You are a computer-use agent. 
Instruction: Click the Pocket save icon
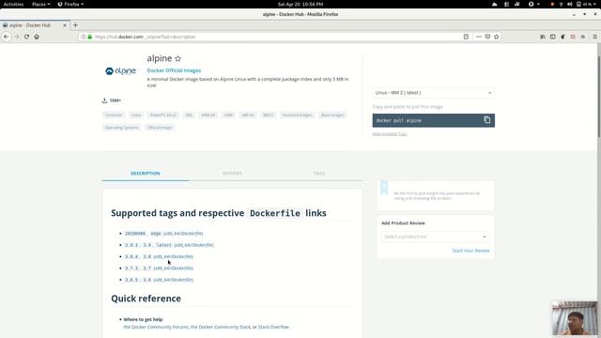pos(487,37)
